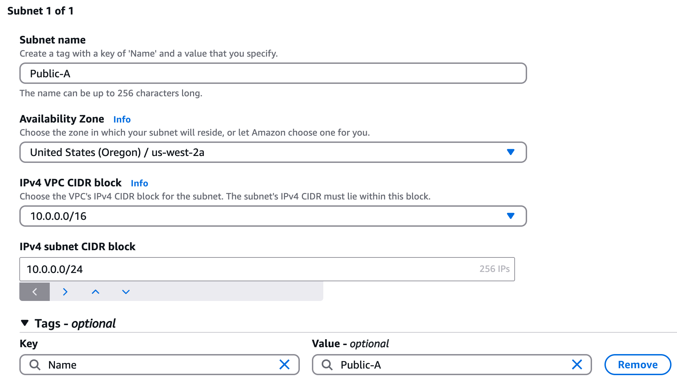Screen dimensions: 677x381
Task: Click the upward chevron arrow
Action: point(95,292)
